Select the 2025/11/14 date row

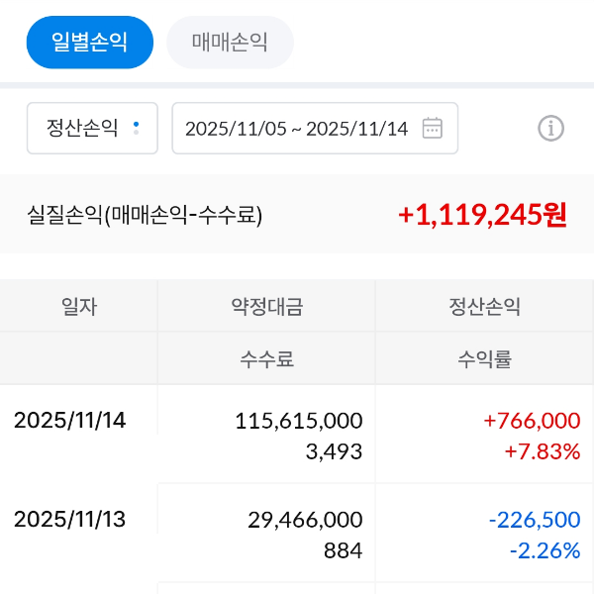coord(70,420)
